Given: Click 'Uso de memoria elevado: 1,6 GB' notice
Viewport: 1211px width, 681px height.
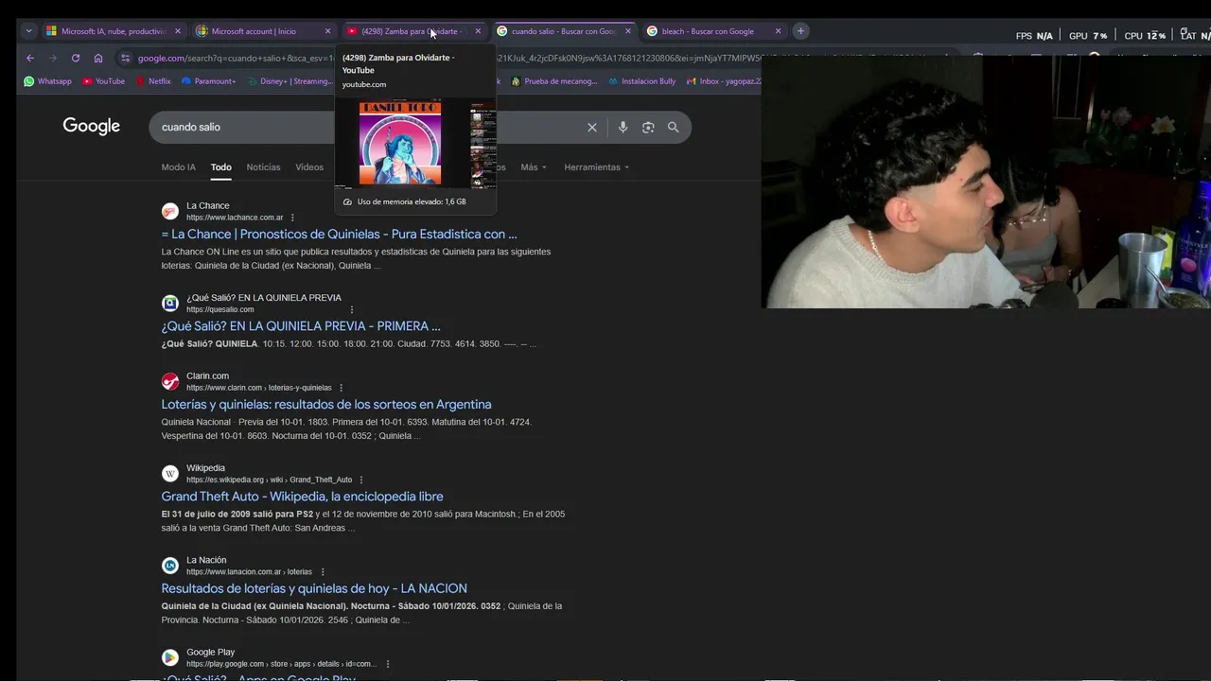Looking at the screenshot, I should coord(412,201).
